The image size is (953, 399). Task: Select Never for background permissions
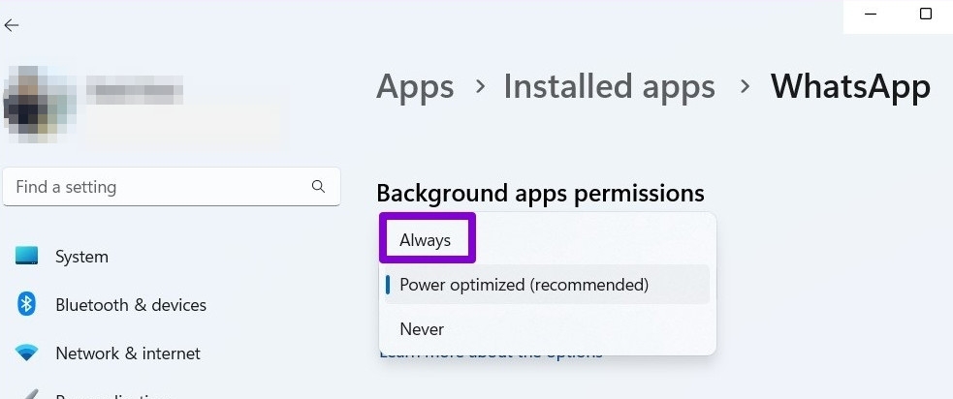pyautogui.click(x=422, y=329)
